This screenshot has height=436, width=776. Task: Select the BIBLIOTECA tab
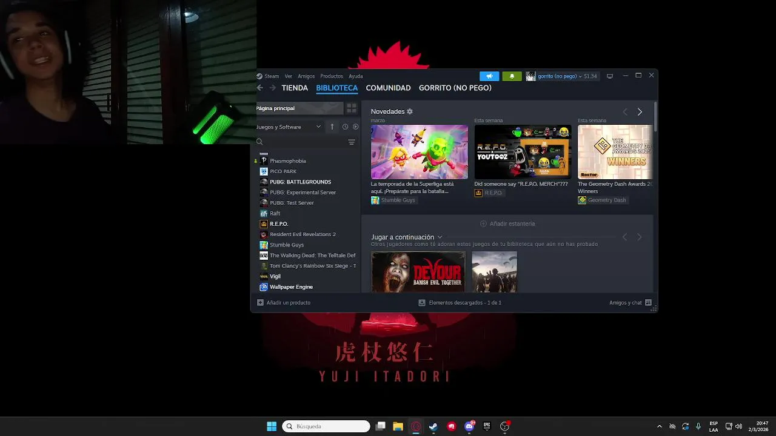337,88
